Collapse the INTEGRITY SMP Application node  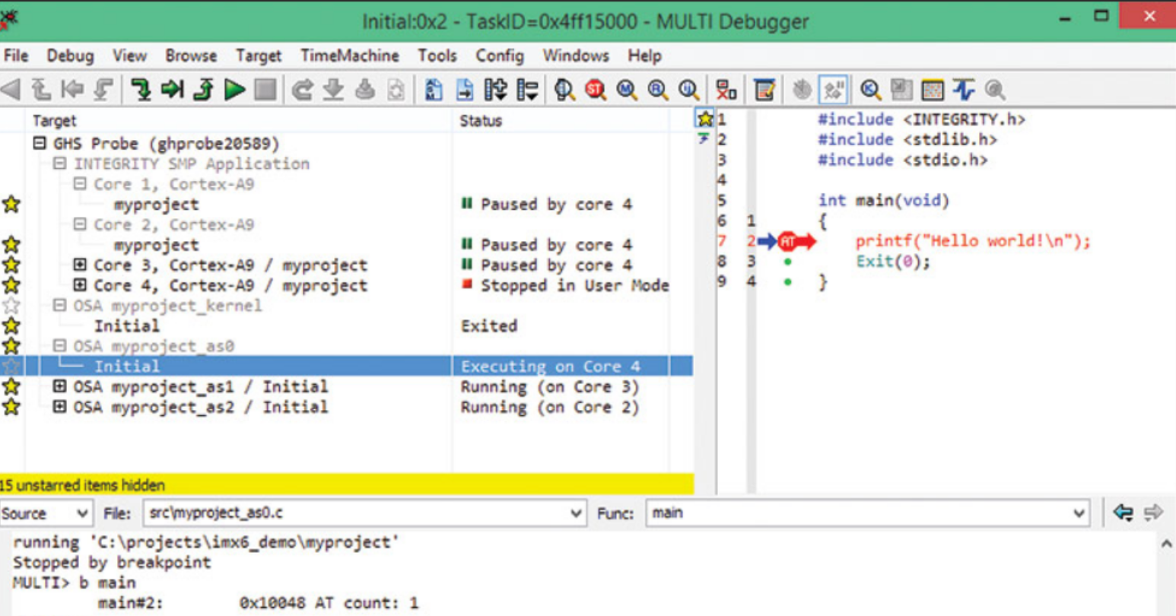pos(60,164)
